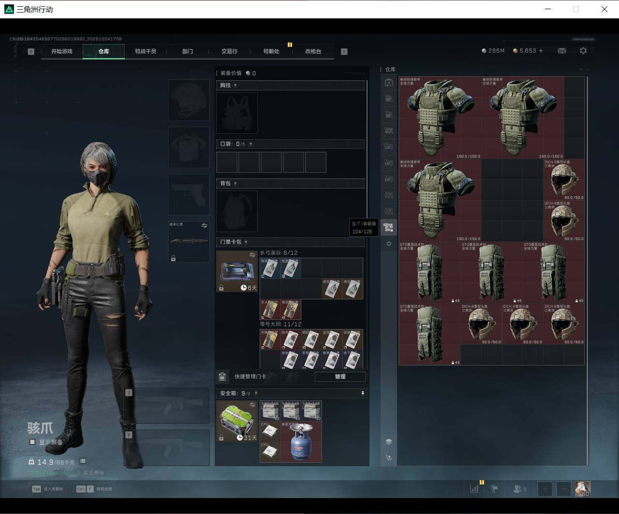
Task: Open the statistics chart icon in bottom bar
Action: [474, 489]
